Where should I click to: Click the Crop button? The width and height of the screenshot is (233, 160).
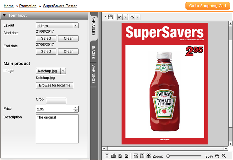pos(56,101)
